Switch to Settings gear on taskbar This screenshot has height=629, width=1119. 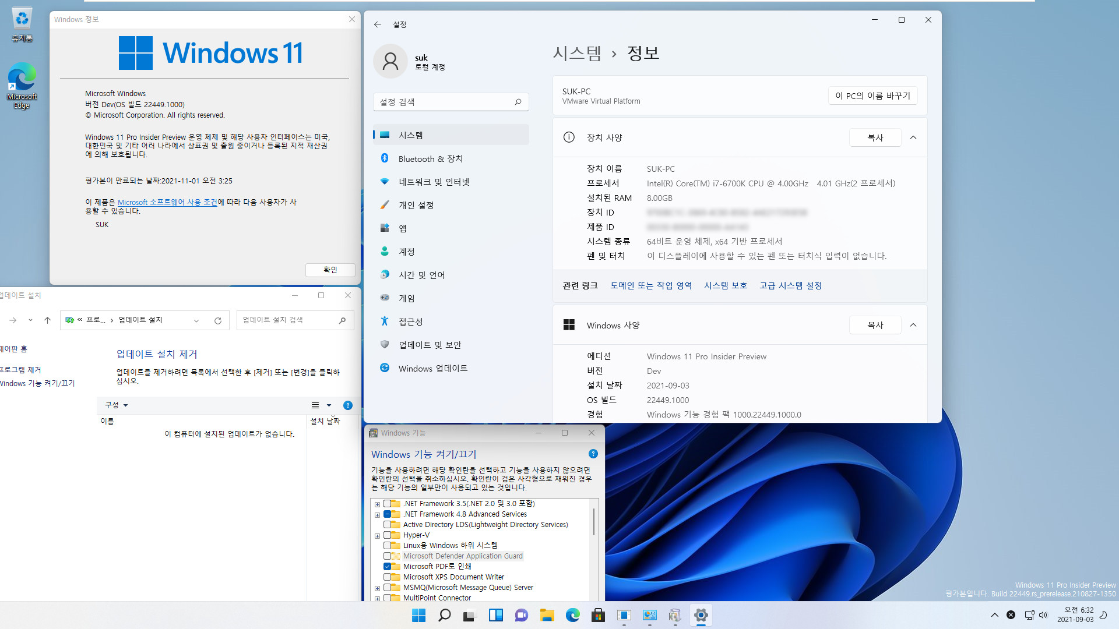[x=701, y=615]
